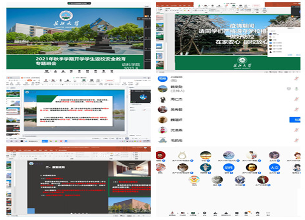Click the 周仁杰 participant avatar

[161, 99]
